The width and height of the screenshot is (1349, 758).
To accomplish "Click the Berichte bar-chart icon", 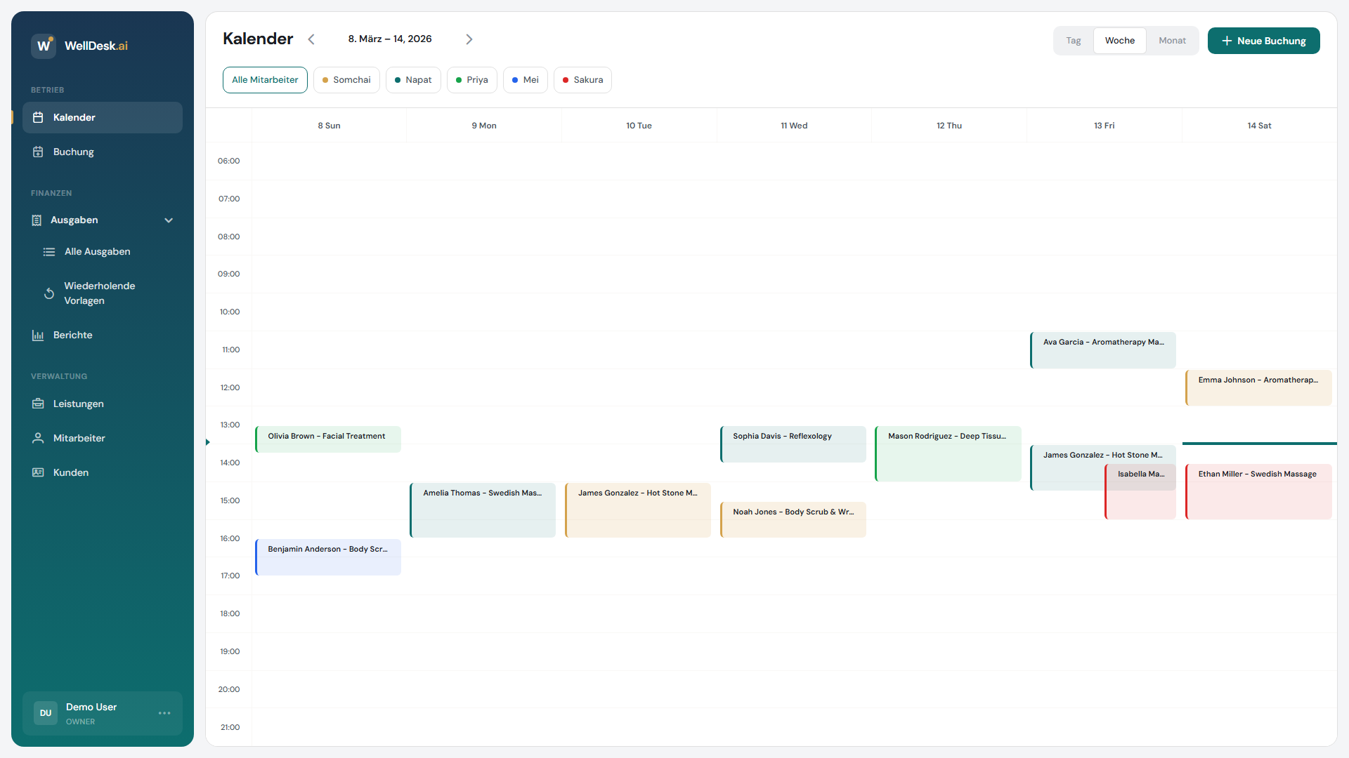I will point(38,335).
